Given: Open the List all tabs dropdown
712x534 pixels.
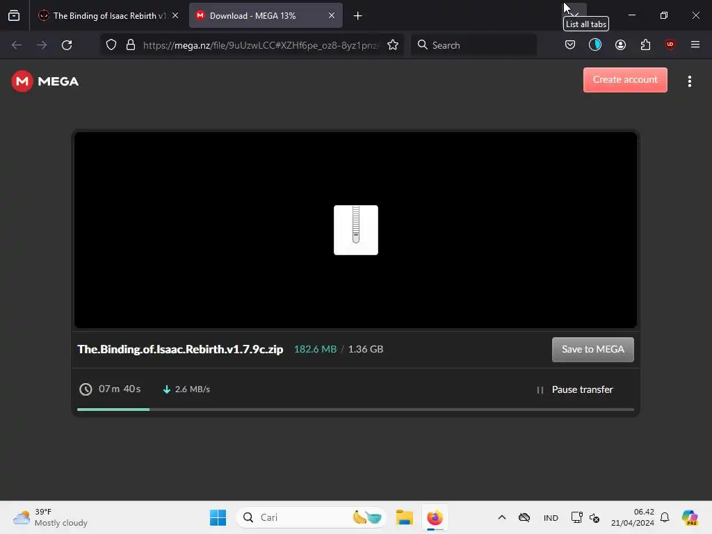Looking at the screenshot, I should tap(574, 15).
